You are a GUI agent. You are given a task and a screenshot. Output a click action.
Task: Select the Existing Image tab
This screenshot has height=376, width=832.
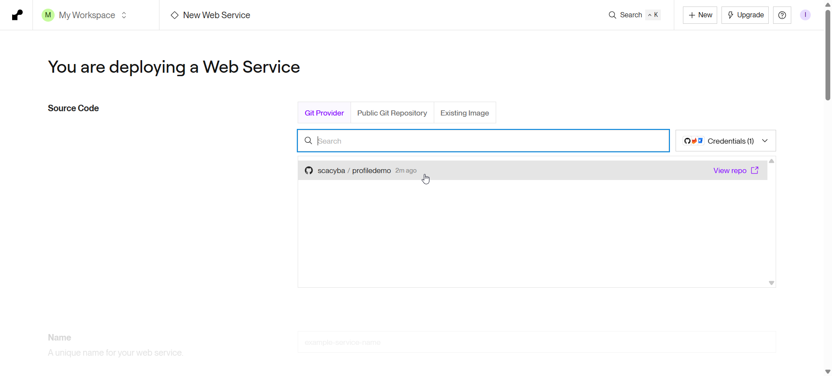click(x=465, y=113)
